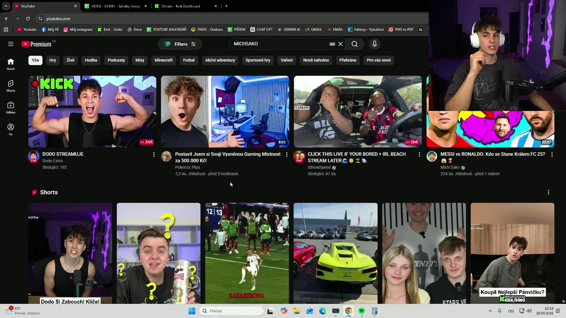Open more options for IShowSpeed stream
The height and width of the screenshot is (318, 566).
(x=419, y=155)
